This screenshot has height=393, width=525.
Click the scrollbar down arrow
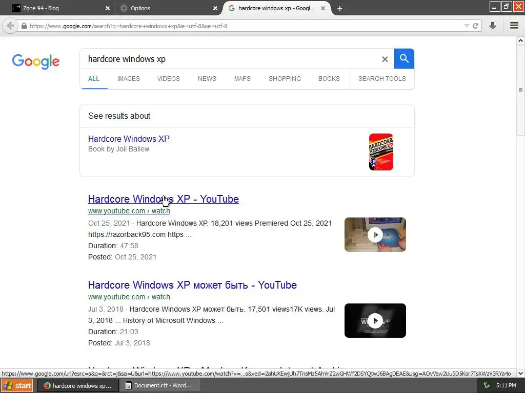coord(521,373)
